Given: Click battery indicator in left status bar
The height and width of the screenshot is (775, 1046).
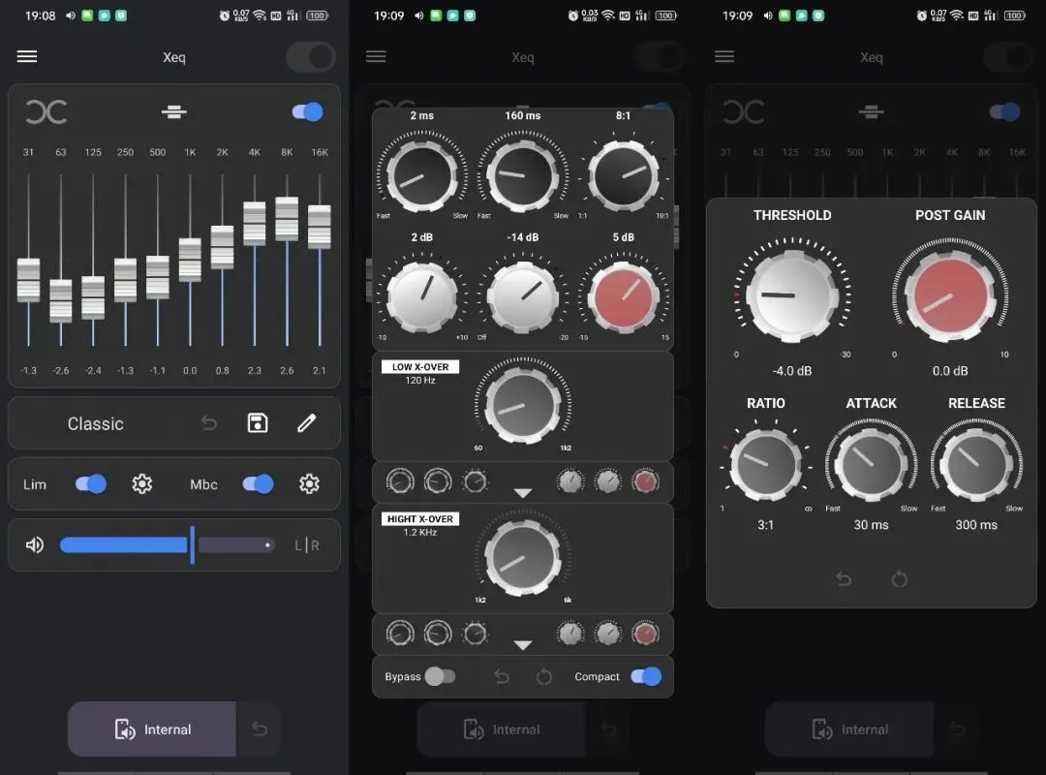Looking at the screenshot, I should coord(318,15).
